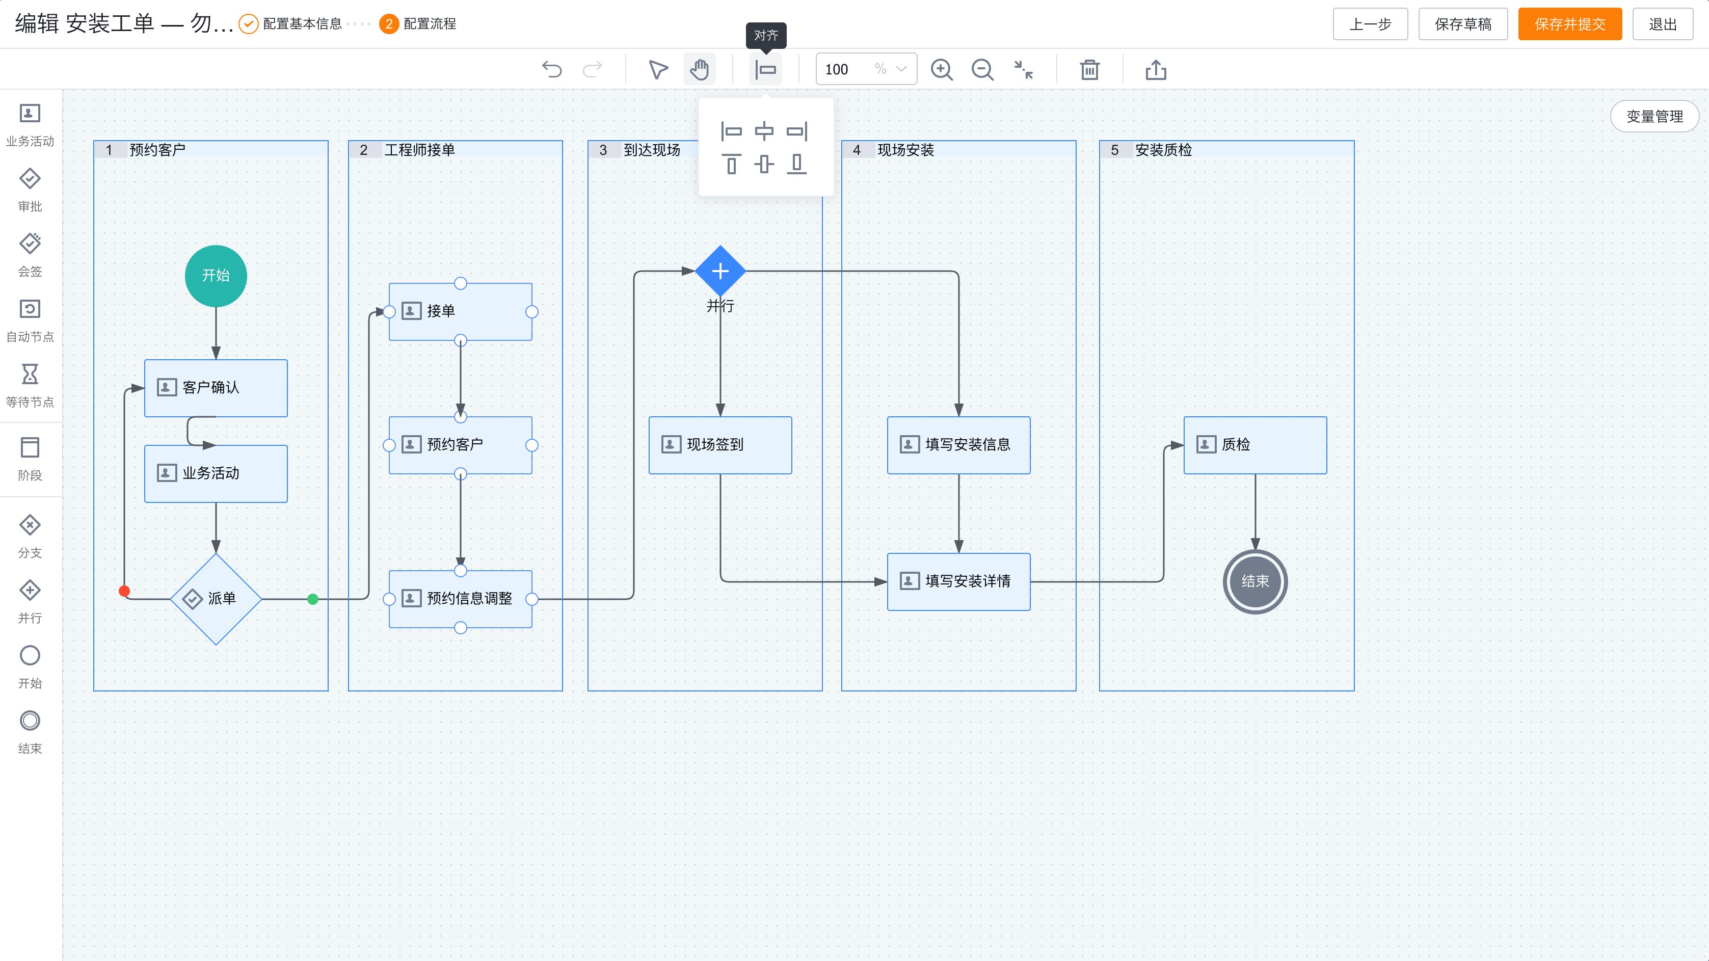Select the 派单 diamond node
The height and width of the screenshot is (961, 1709).
(216, 599)
